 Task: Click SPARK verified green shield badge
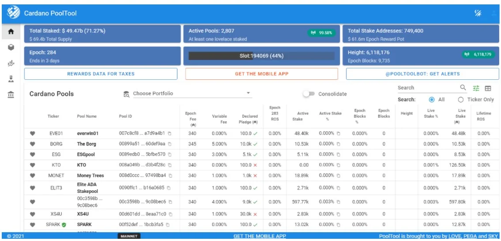coord(64,225)
